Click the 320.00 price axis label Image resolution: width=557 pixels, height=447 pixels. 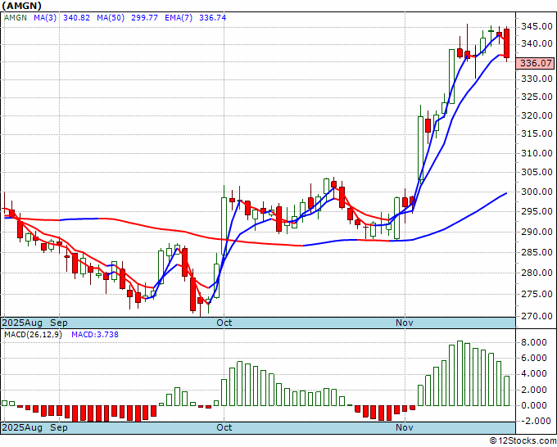point(537,115)
